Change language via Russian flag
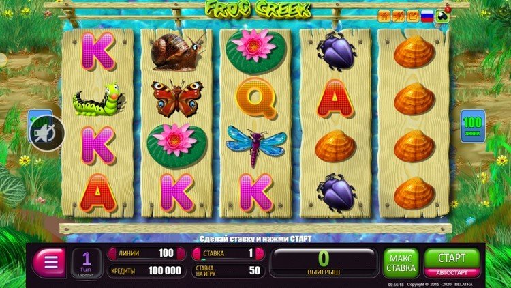This screenshot has width=511, height=288. pyautogui.click(x=427, y=16)
